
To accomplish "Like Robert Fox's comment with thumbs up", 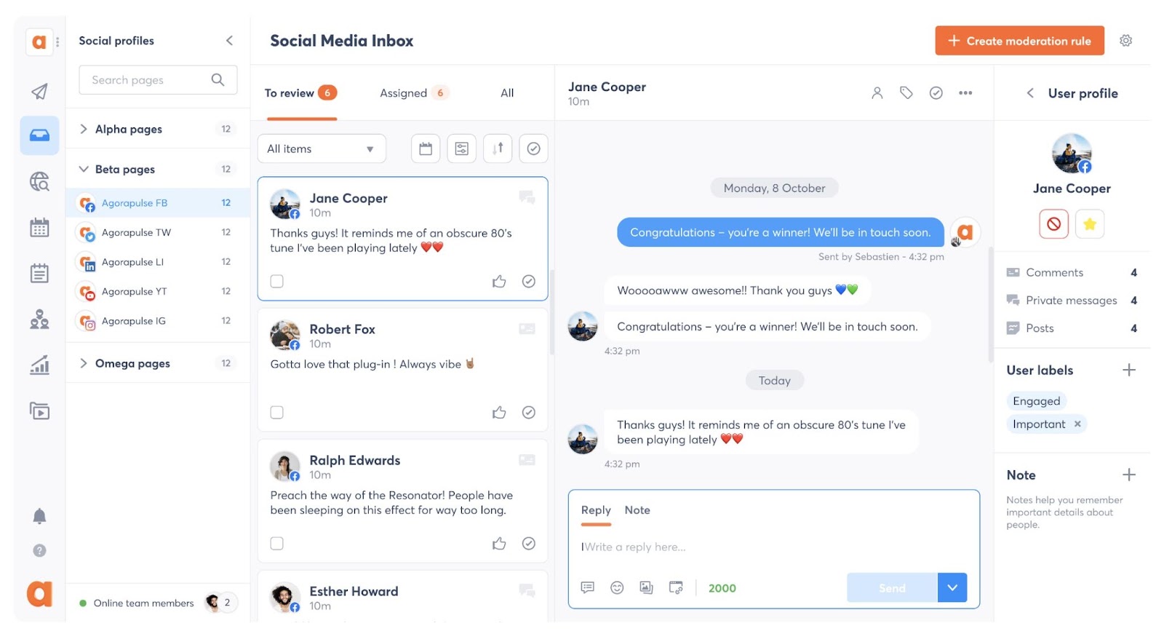I will 499,413.
